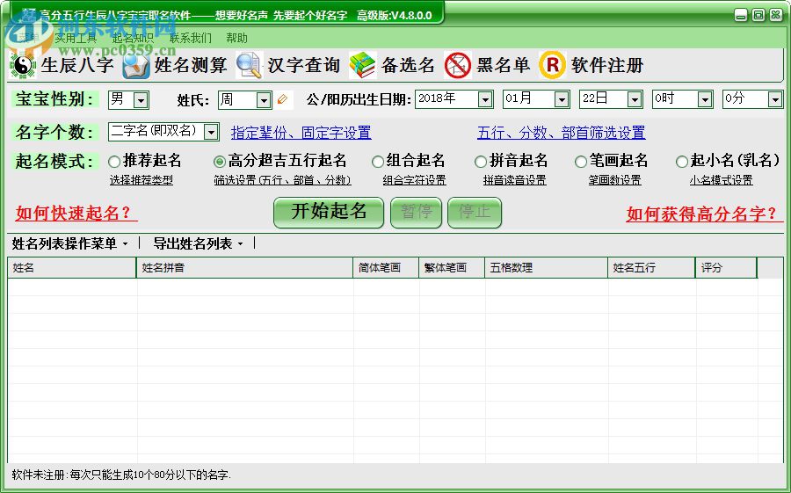Click the pencil edit icon beside surname
The image size is (791, 493).
282,99
